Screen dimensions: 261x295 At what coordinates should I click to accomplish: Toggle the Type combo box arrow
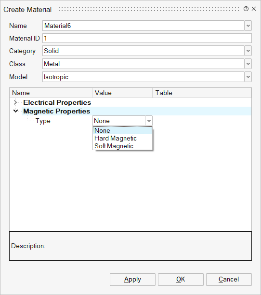[149, 121]
